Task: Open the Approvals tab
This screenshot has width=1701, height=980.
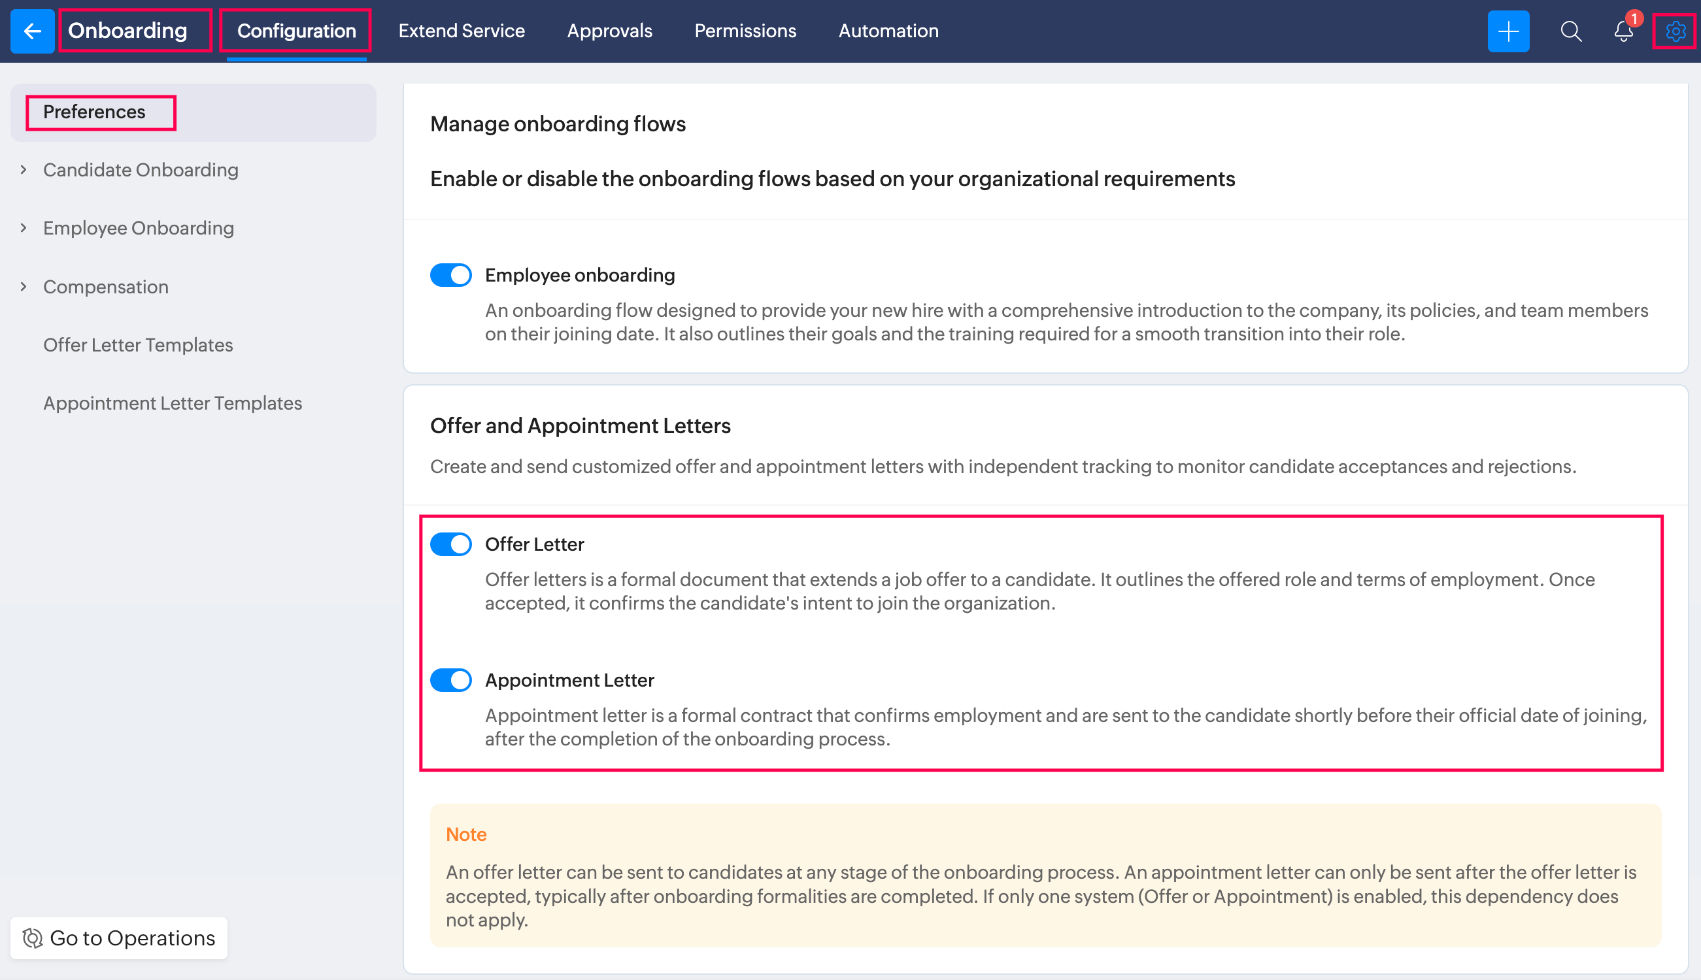Action: click(609, 31)
